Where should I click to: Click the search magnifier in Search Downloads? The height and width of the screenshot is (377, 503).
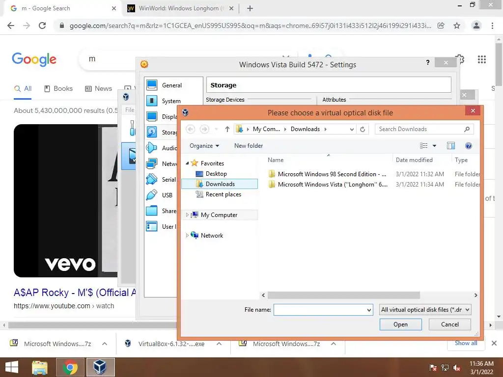[467, 129]
